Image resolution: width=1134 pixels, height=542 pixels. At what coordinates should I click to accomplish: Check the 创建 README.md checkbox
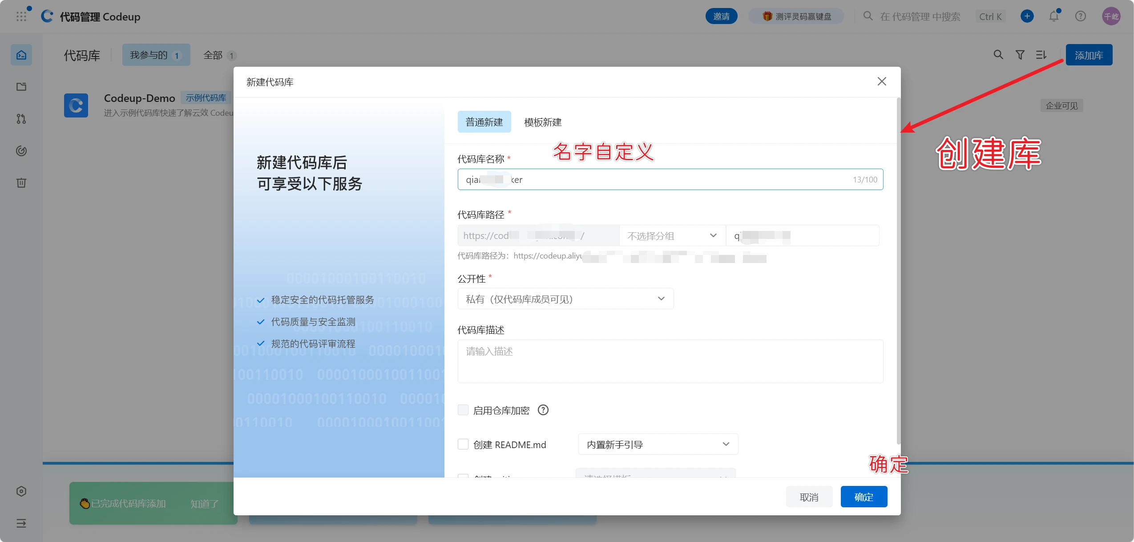tap(463, 444)
